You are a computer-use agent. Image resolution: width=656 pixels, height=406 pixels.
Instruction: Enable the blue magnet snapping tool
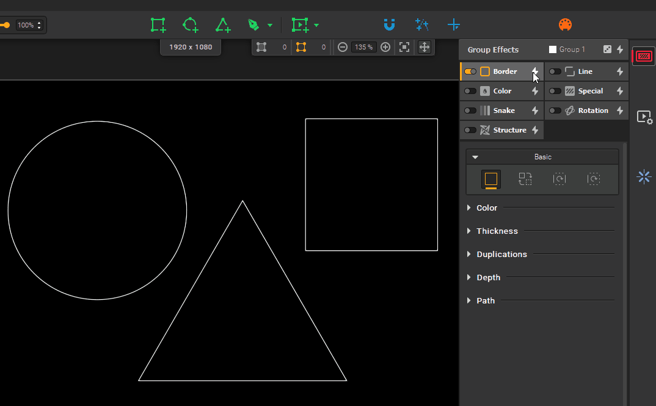coord(389,25)
